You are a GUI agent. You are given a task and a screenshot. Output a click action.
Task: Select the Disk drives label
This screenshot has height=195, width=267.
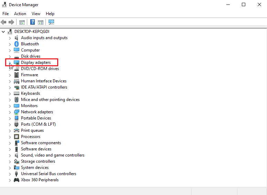point(31,56)
